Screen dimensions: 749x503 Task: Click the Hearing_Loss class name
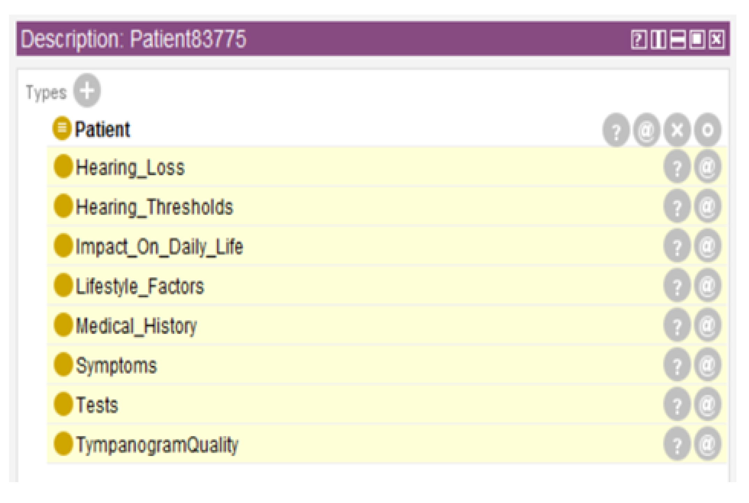pos(130,168)
